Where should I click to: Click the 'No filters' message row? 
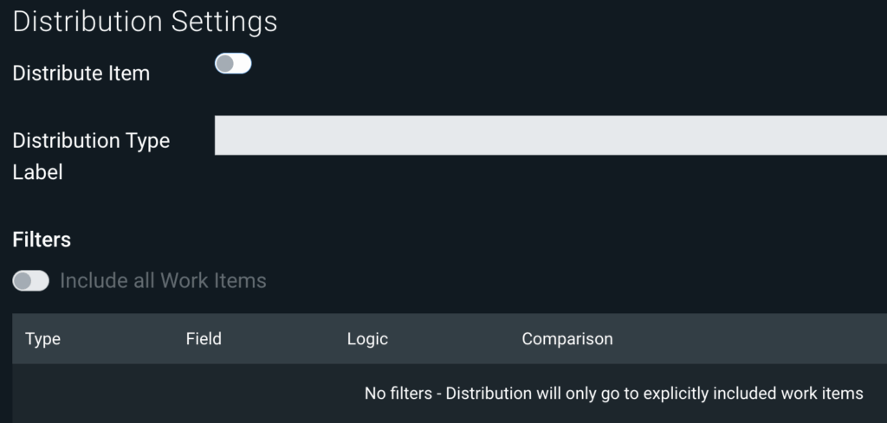[x=613, y=394]
